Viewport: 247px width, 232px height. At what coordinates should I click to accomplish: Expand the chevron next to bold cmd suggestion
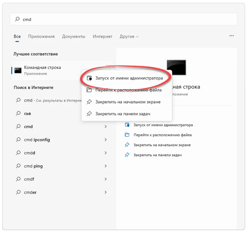tap(105, 127)
